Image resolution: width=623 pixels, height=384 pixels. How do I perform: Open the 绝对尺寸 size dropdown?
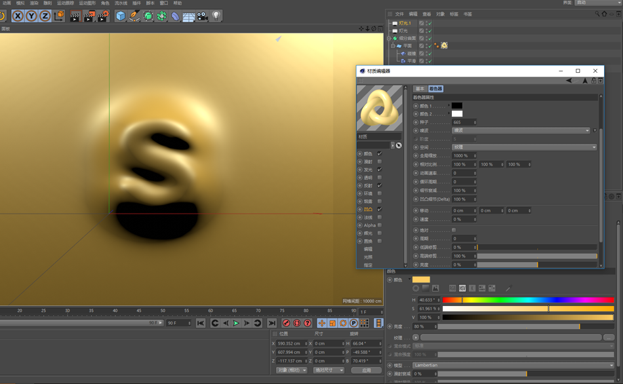point(329,370)
